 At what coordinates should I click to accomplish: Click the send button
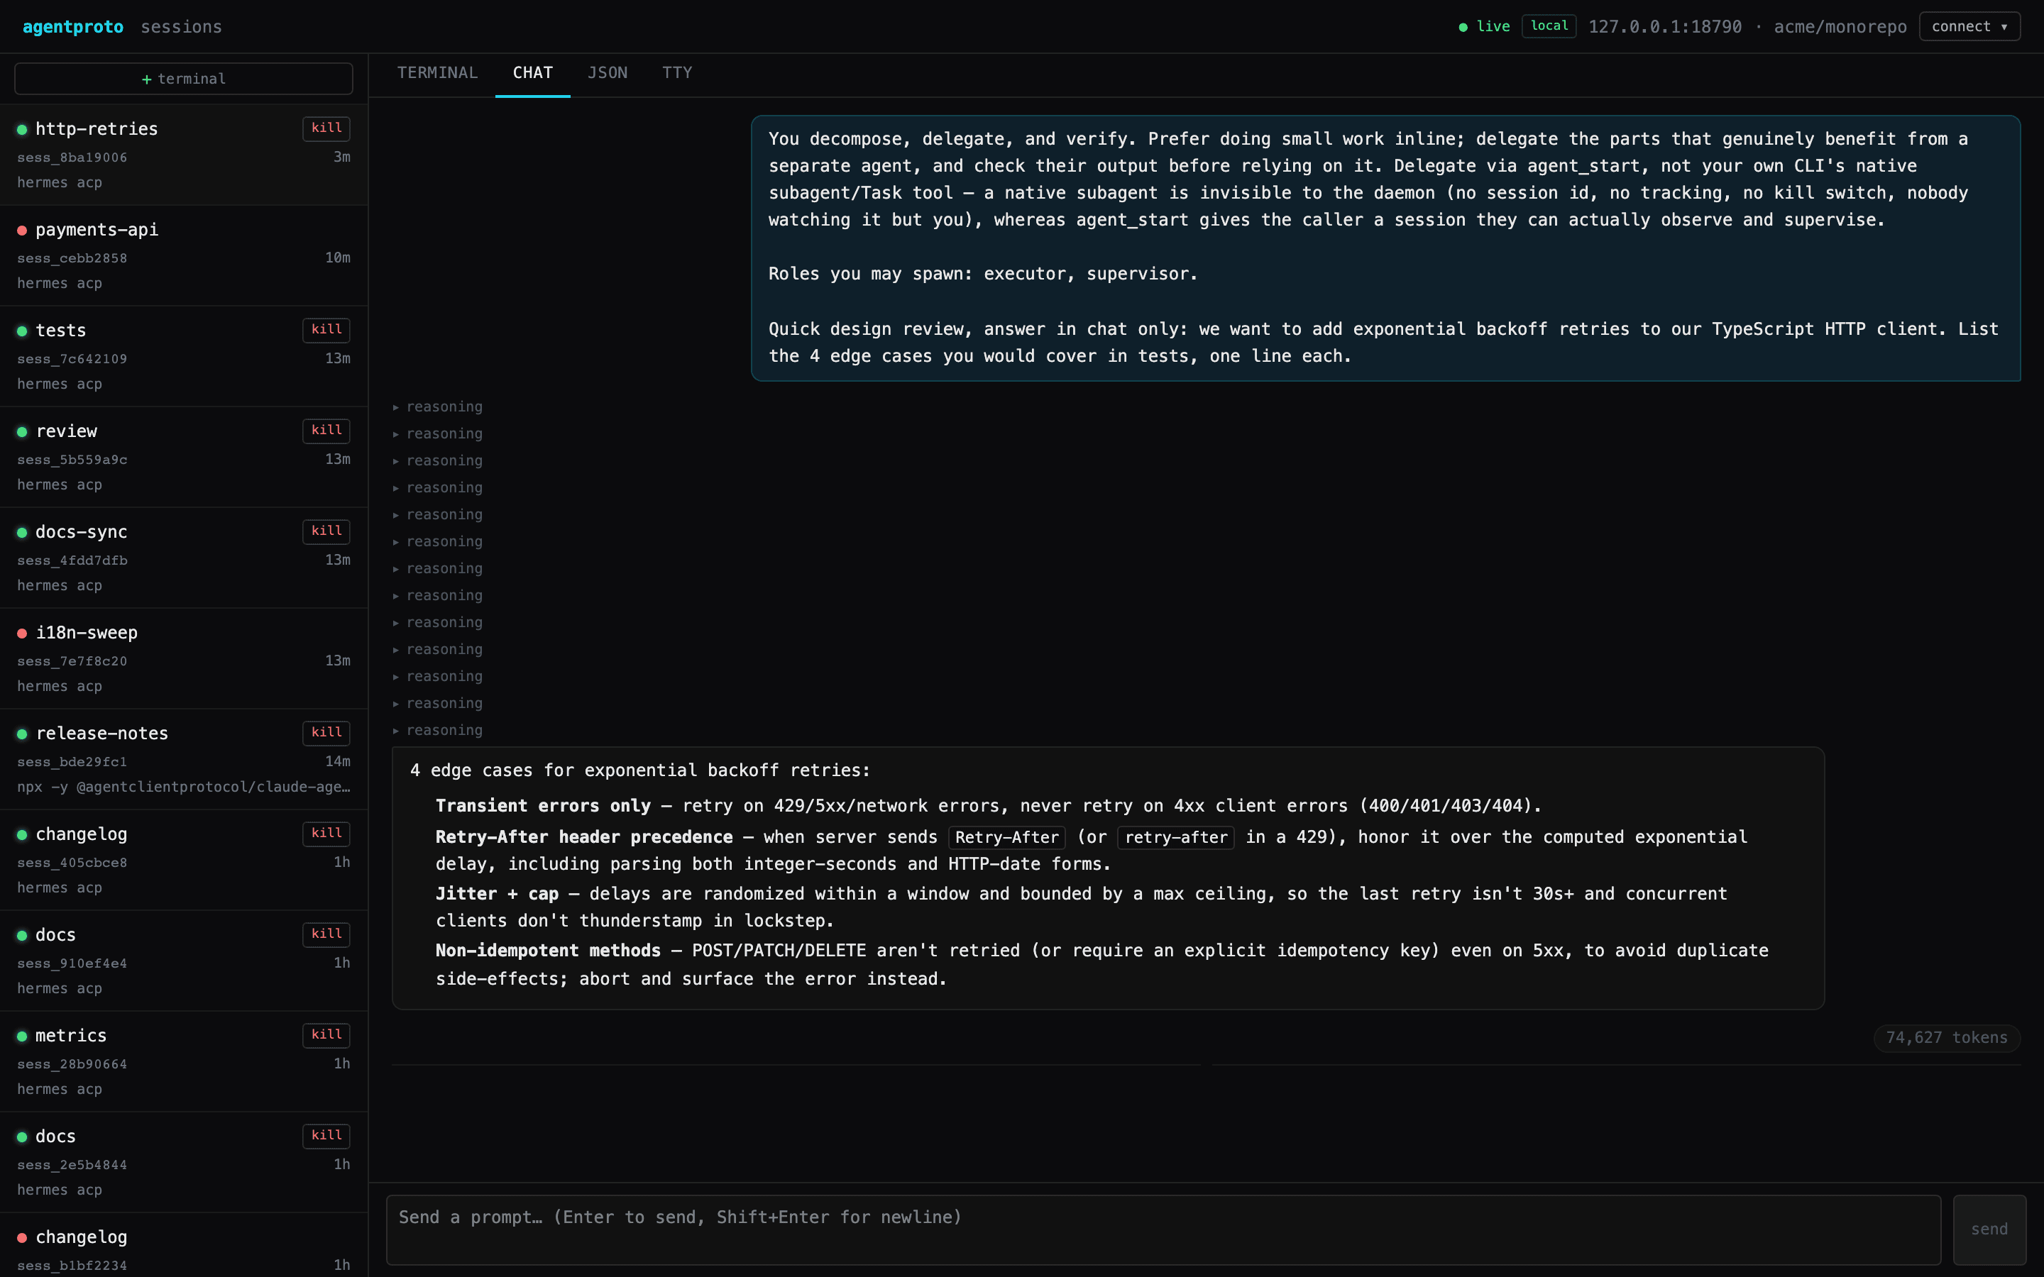coord(1989,1229)
